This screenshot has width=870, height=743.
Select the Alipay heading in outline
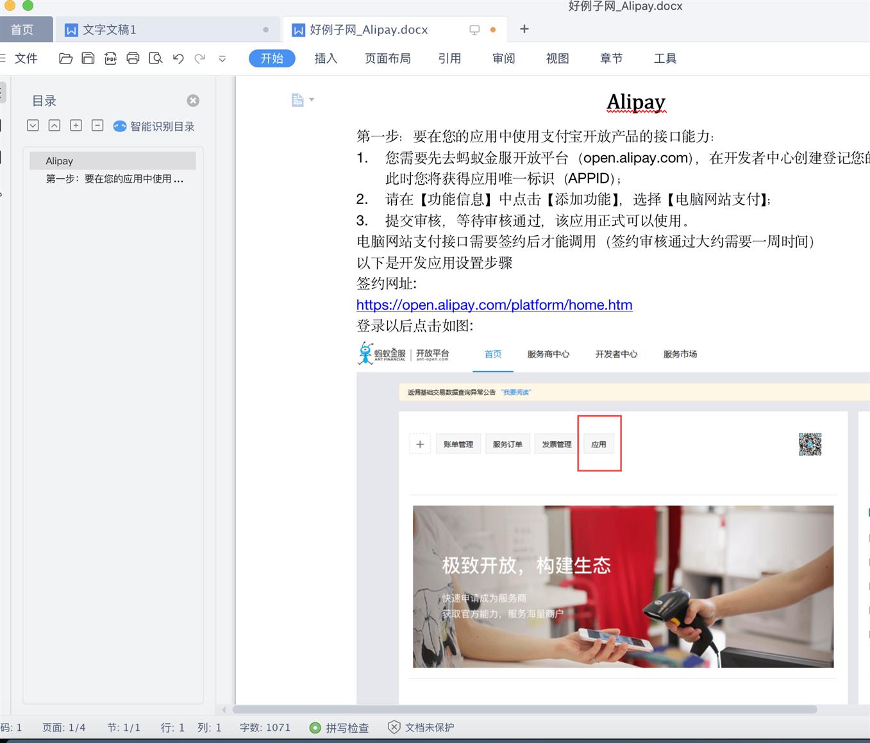tap(112, 161)
